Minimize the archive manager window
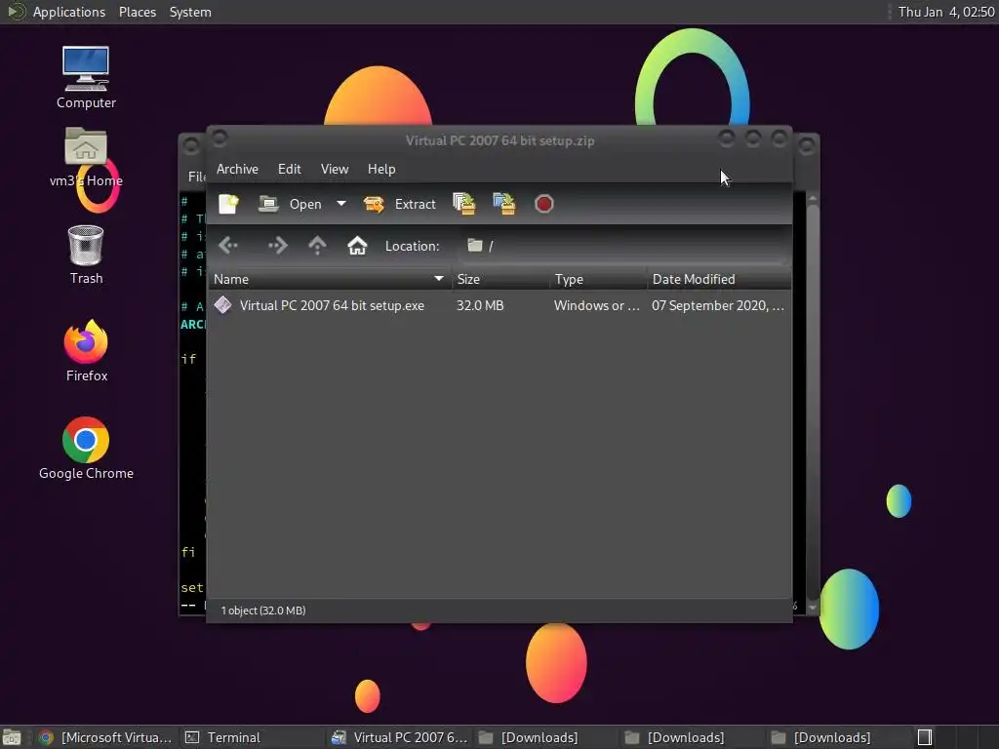Viewport: 999px width, 749px height. click(727, 138)
